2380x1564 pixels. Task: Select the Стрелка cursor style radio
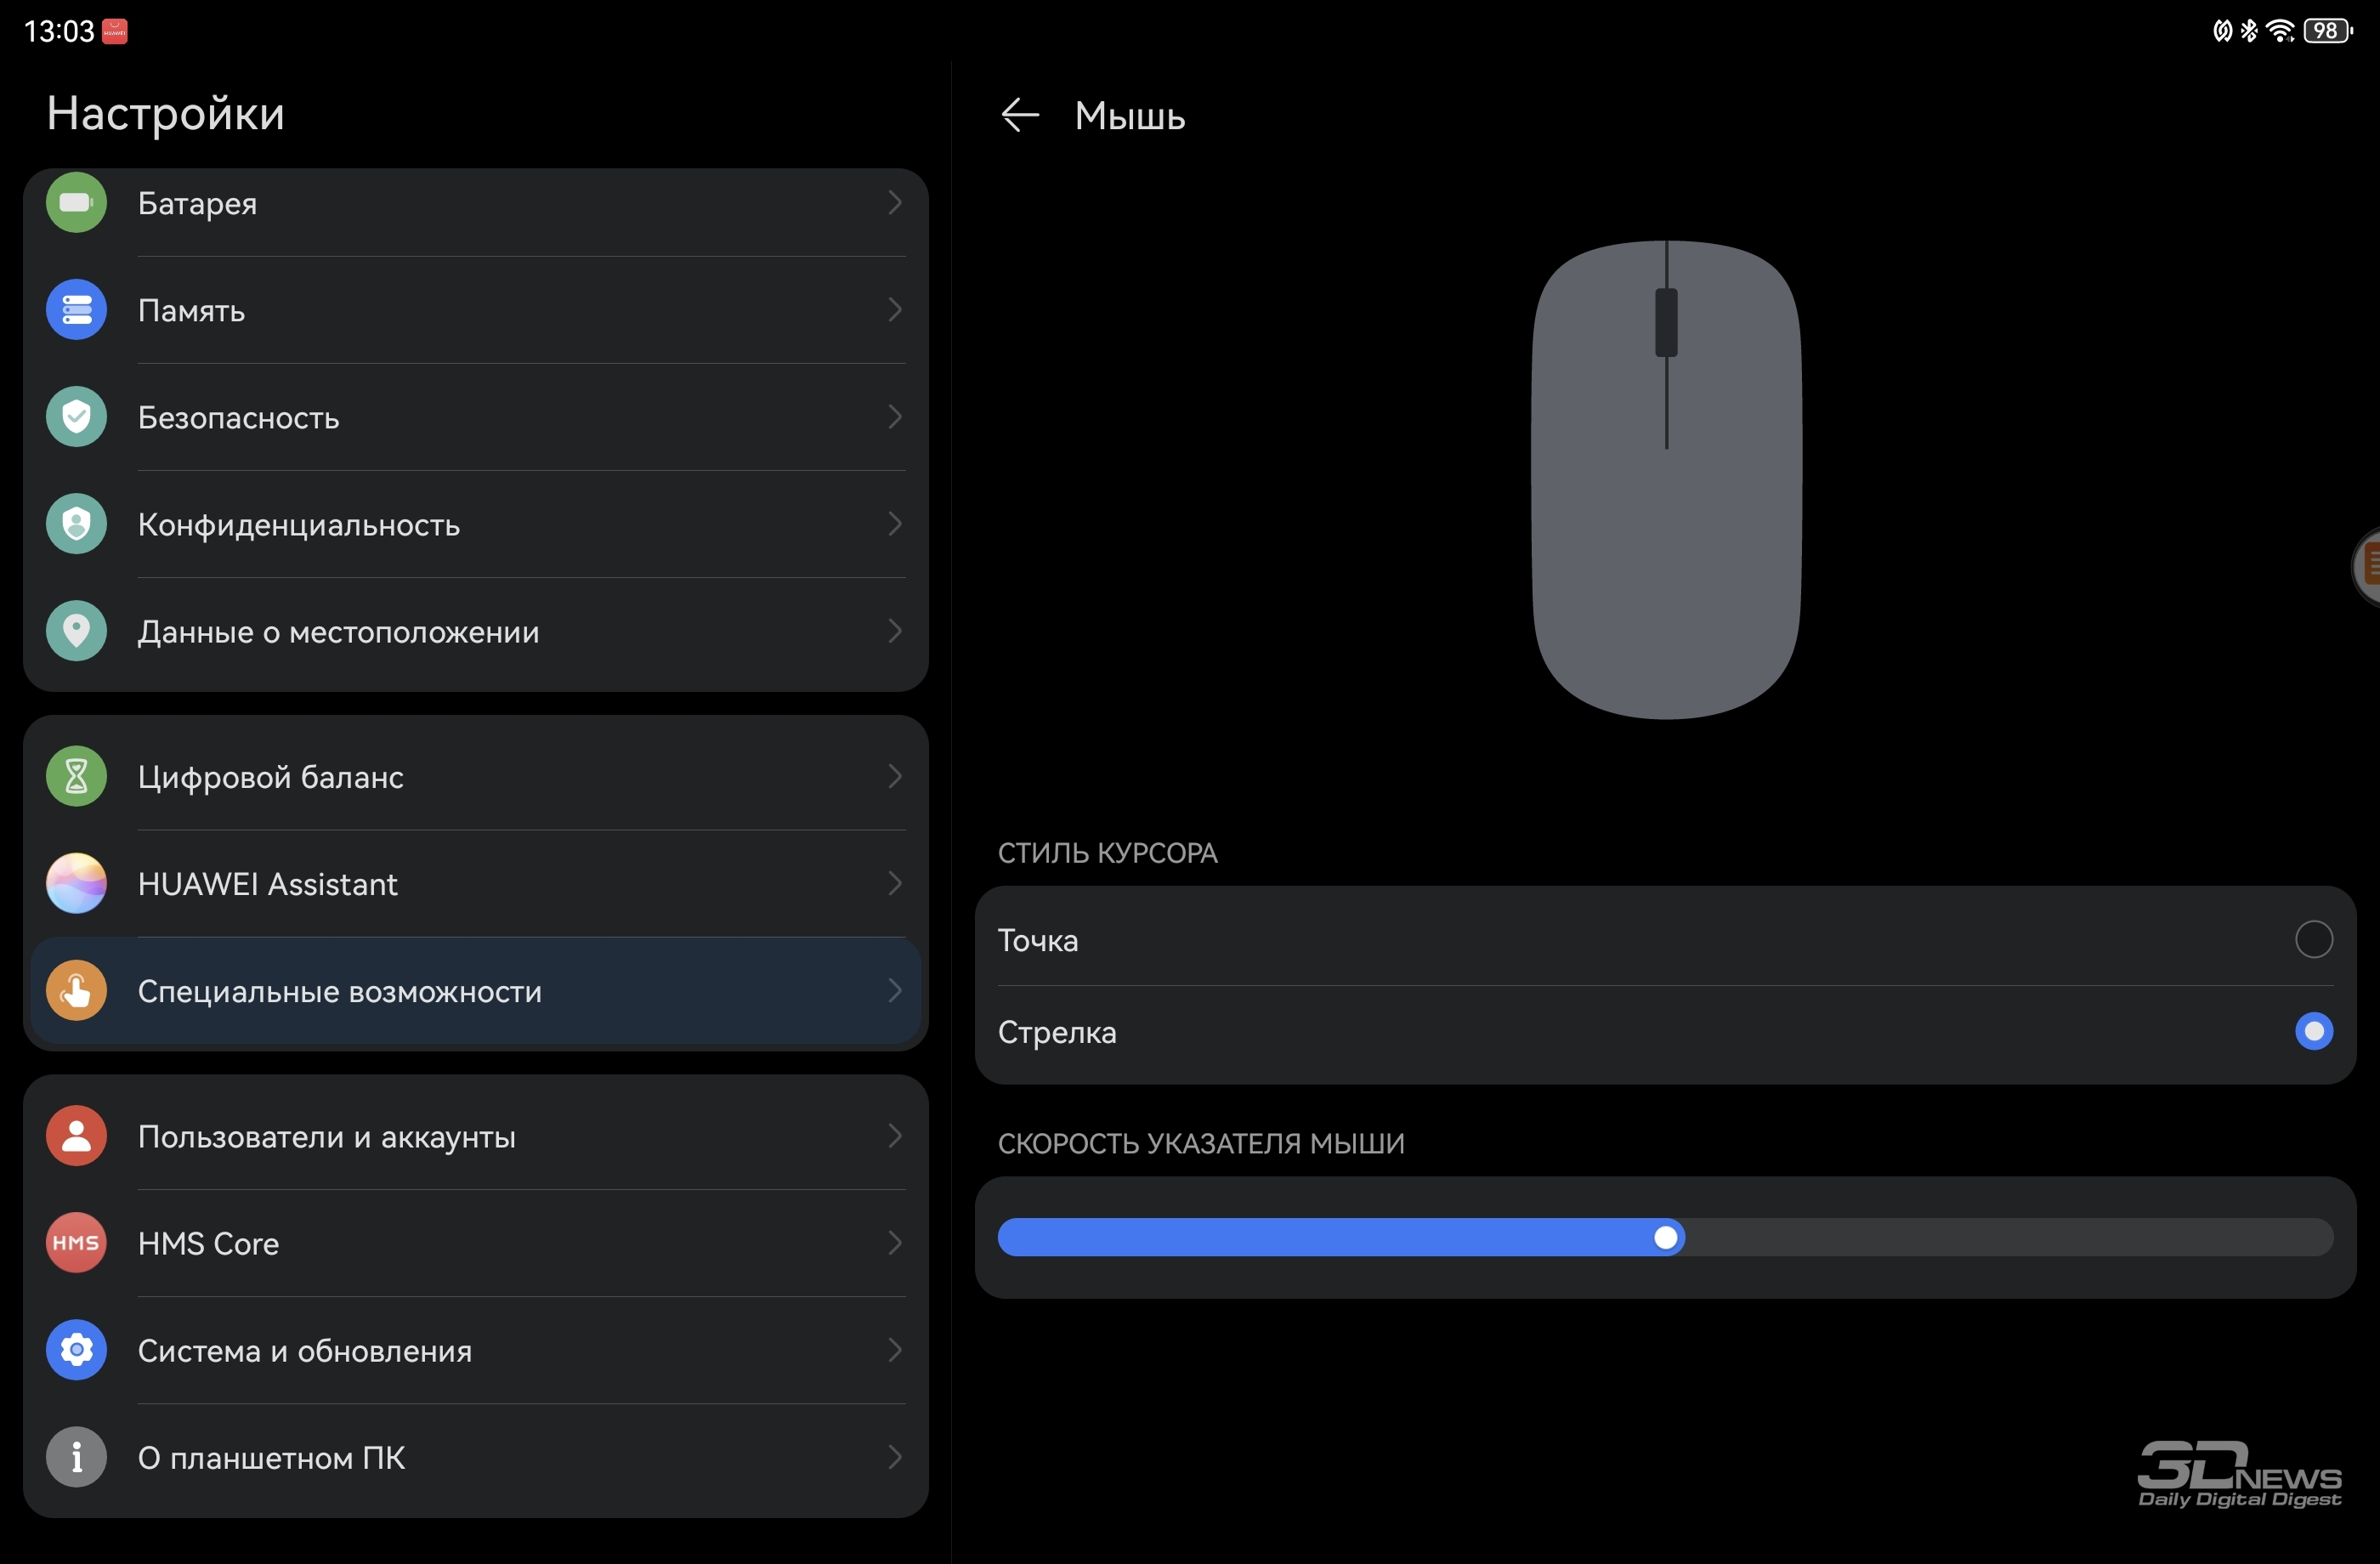click(2313, 1031)
